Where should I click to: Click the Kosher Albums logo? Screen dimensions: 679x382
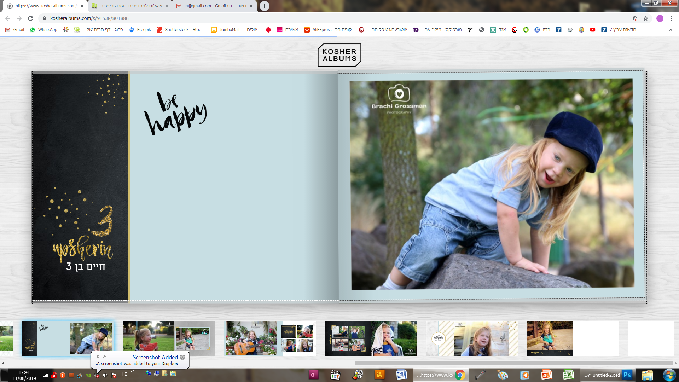tap(339, 55)
